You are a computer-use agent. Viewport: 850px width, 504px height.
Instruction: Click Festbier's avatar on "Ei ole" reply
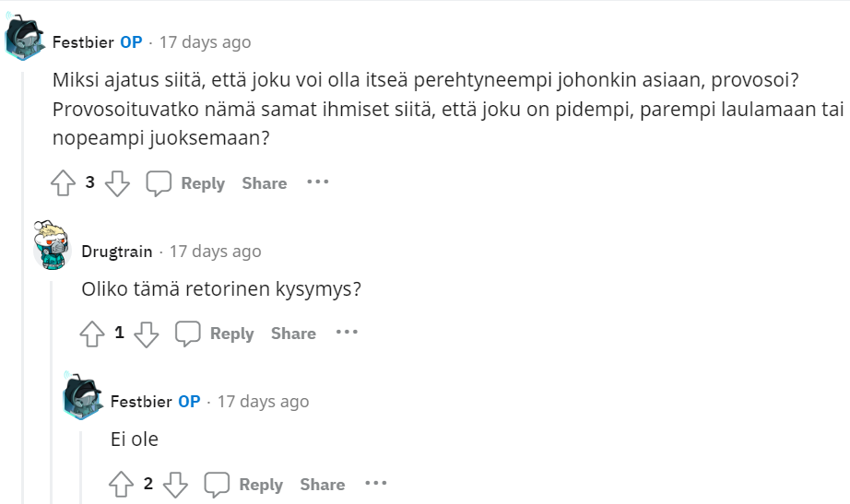(81, 395)
